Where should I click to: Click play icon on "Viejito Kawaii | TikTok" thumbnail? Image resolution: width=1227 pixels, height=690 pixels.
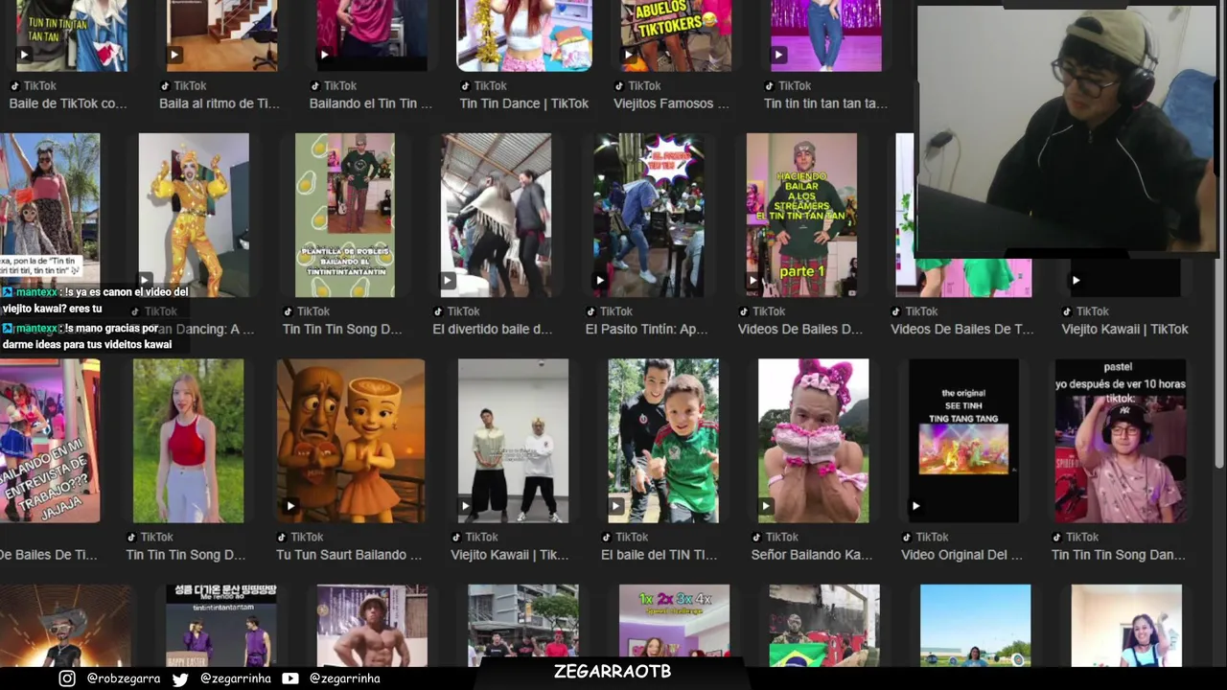[x=1076, y=281]
